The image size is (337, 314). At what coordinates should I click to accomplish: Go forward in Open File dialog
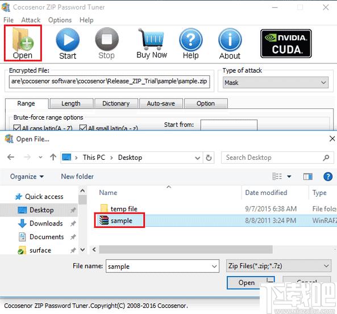(27, 158)
